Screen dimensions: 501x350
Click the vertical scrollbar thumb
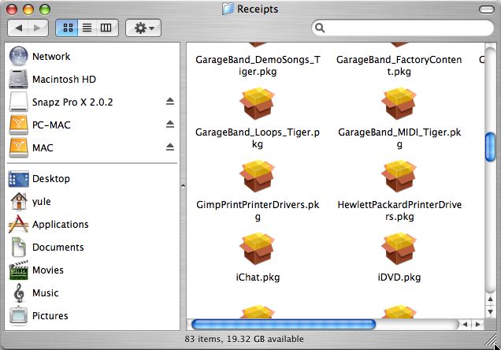(x=490, y=147)
